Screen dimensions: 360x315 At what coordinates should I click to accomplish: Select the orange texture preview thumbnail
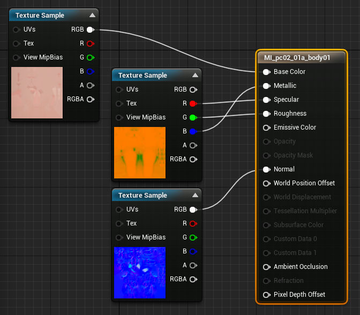point(140,153)
